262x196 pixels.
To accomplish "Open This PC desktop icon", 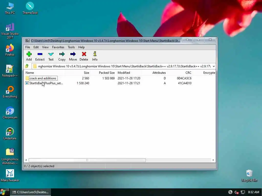I will coord(10,8).
